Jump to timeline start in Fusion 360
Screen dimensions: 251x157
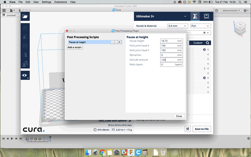pos(3,138)
